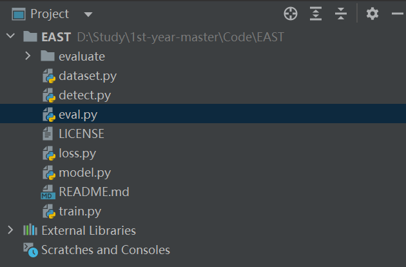Click the README.md markdown file icon
The width and height of the screenshot is (406, 267).
pos(48,192)
